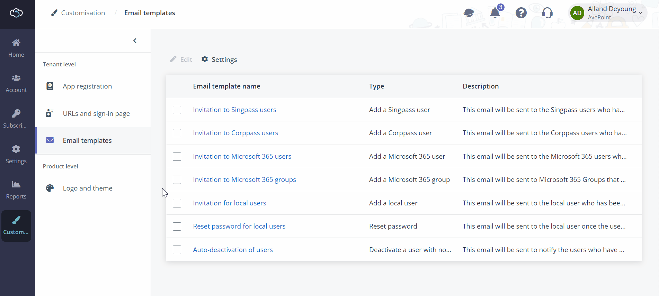Click the Logo and theme palette icon
The height and width of the screenshot is (296, 659).
click(50, 188)
